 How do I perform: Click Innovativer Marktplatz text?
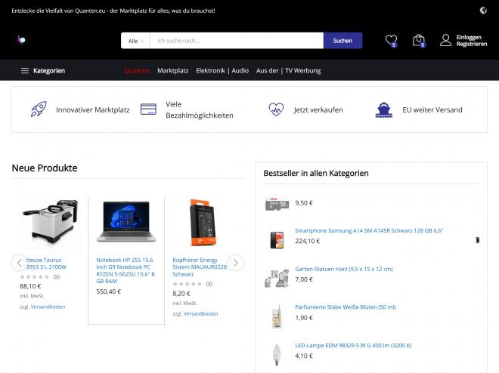[x=92, y=109]
